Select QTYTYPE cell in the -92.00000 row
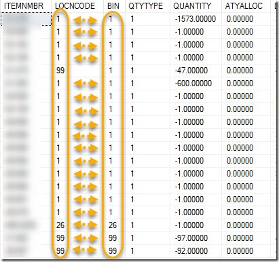This screenshot has width=279, height=262. click(x=132, y=251)
